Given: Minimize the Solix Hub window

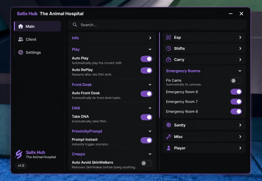Looking at the screenshot, I should [x=231, y=14].
